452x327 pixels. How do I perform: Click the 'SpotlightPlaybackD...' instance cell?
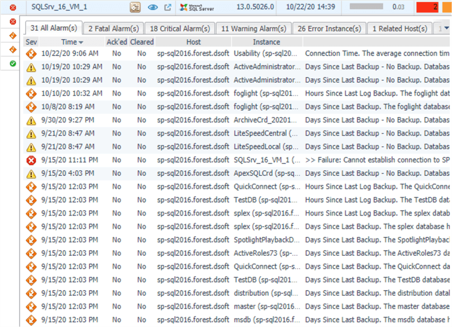267,240
